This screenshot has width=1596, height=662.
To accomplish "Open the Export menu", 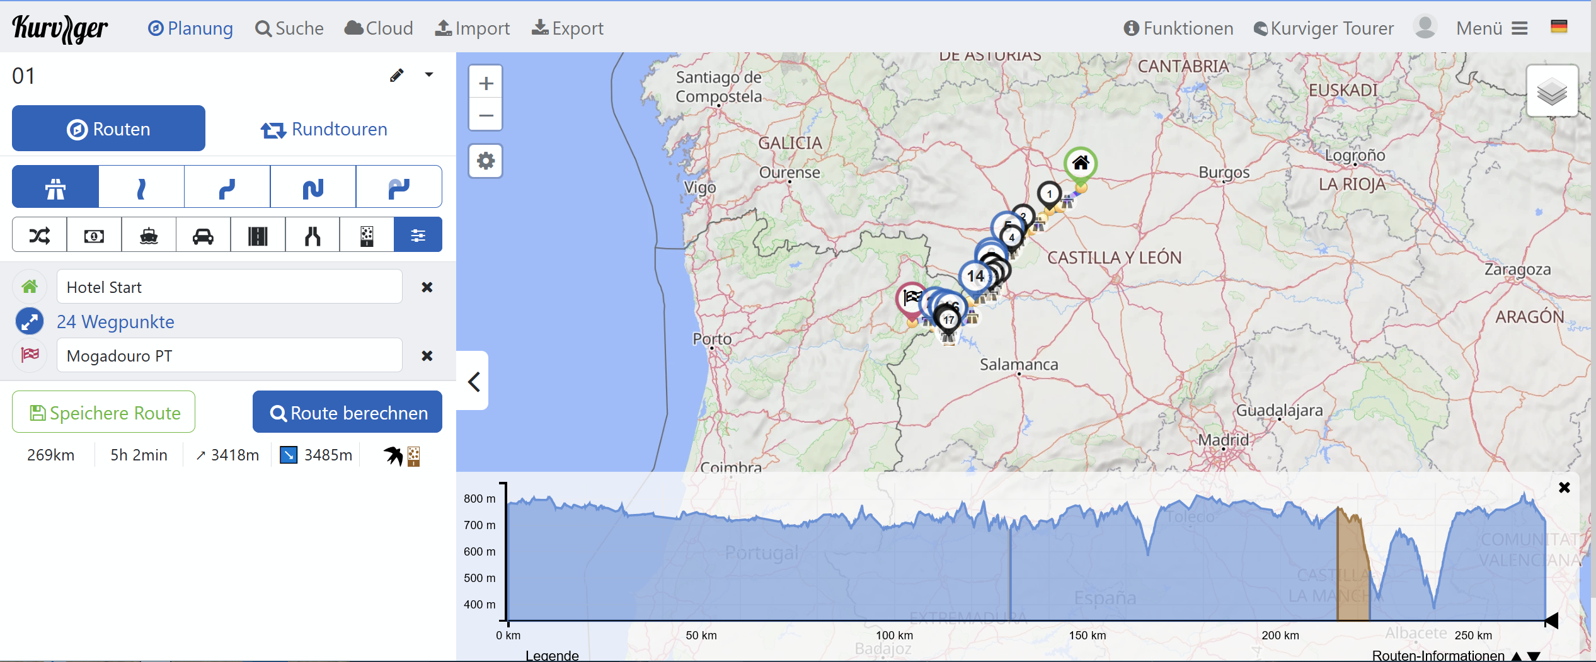I will click(x=568, y=28).
